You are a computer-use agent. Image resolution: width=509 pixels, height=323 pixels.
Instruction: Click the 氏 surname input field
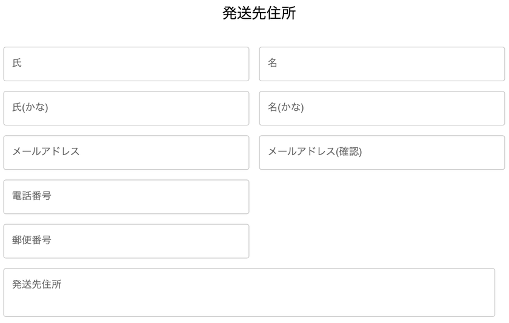tap(126, 64)
